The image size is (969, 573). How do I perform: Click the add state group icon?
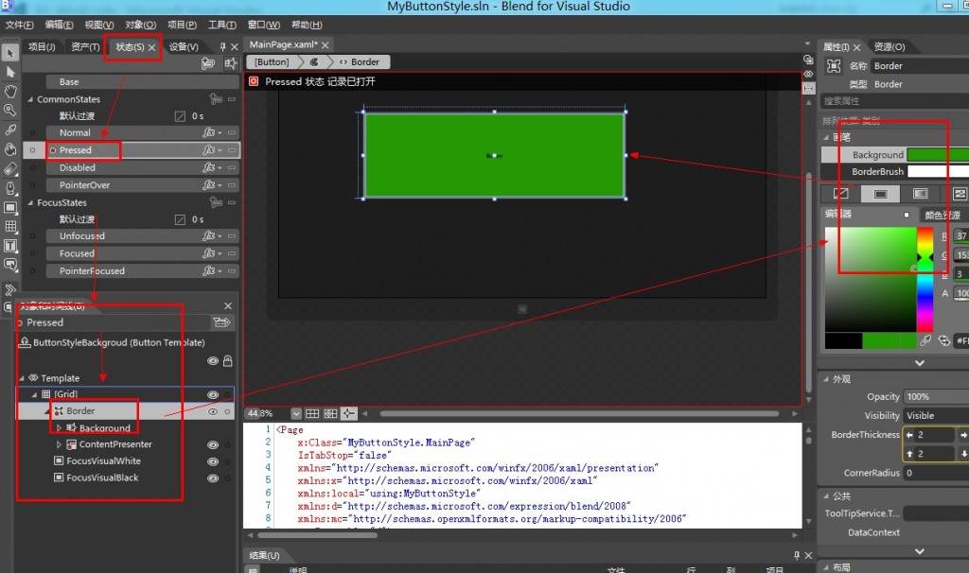pyautogui.click(x=207, y=63)
